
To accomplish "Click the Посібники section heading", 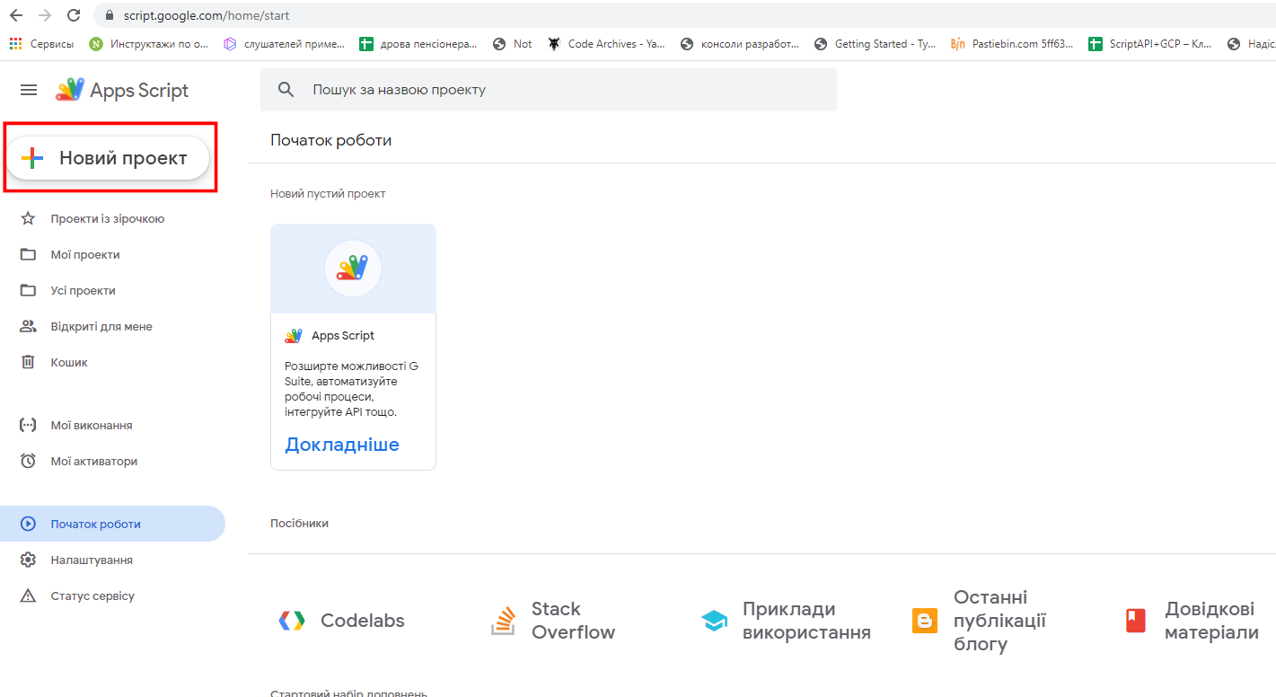I will [299, 524].
